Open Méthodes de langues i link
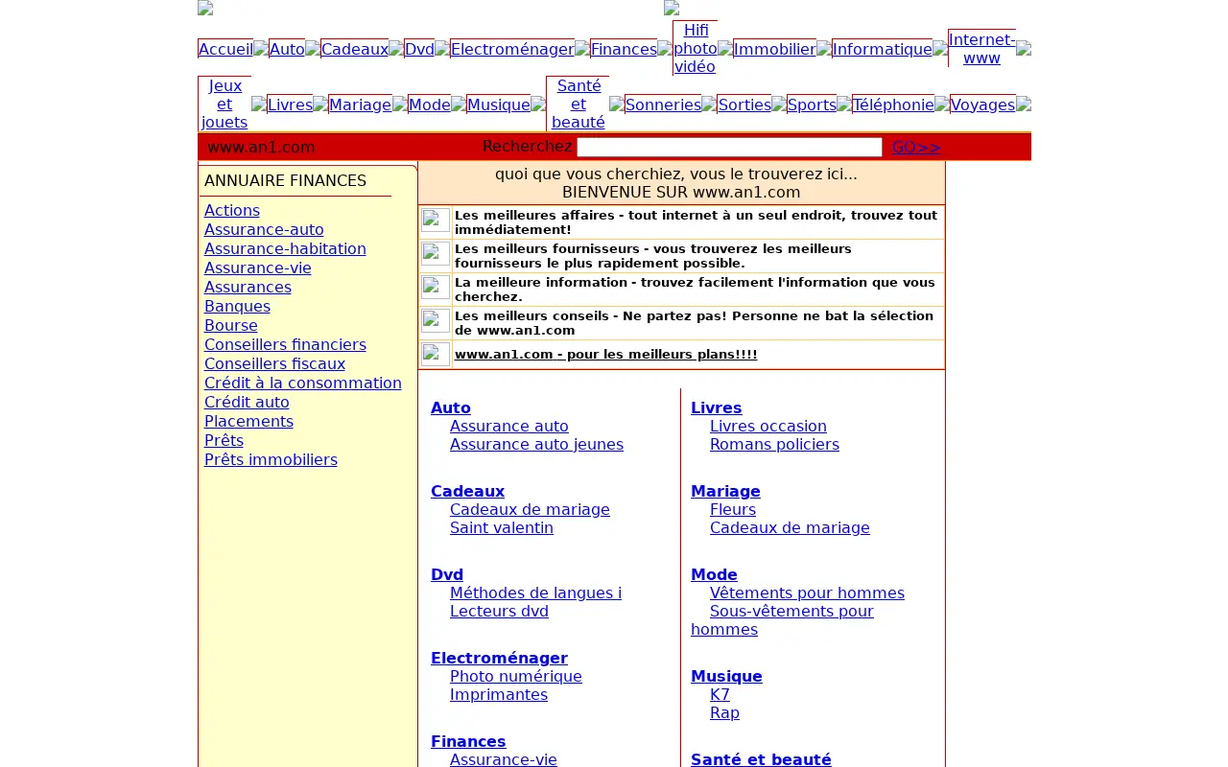Image resolution: width=1228 pixels, height=767 pixels. coord(535,593)
